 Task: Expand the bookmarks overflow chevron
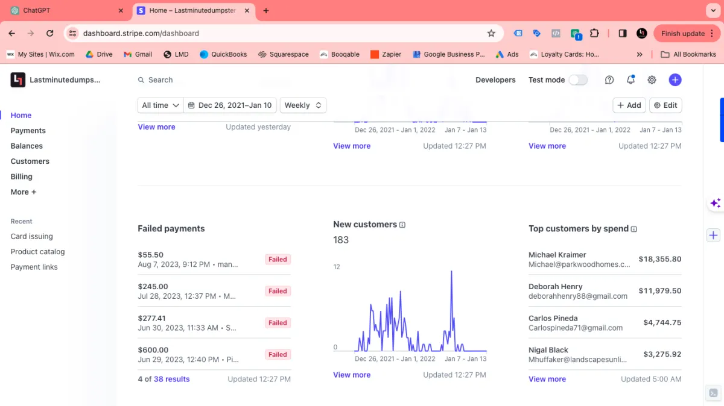coord(640,54)
